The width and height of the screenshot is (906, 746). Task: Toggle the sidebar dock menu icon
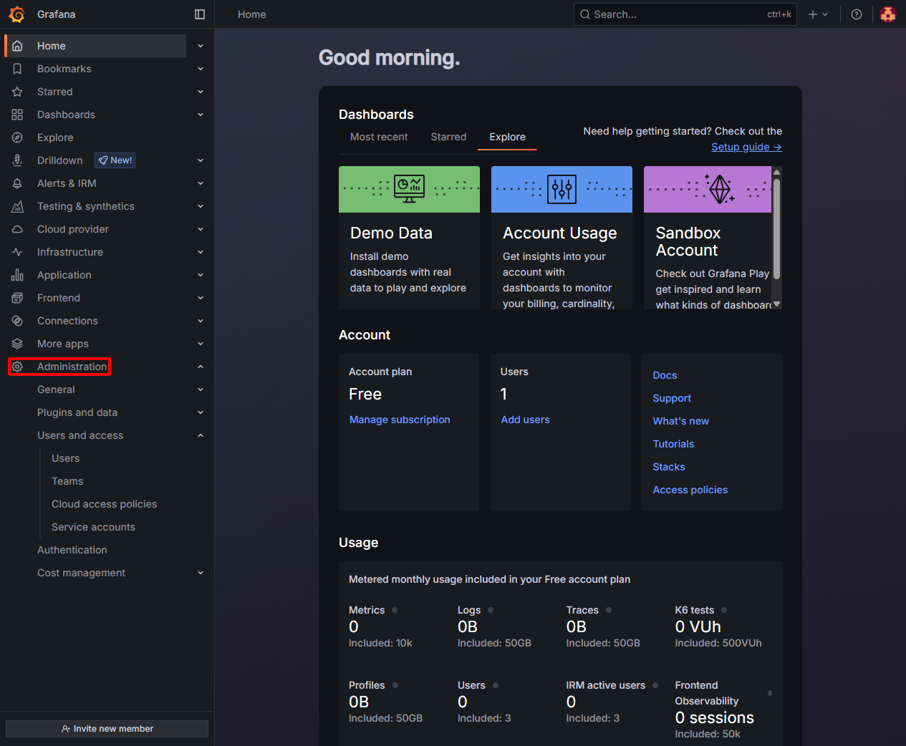(x=200, y=14)
